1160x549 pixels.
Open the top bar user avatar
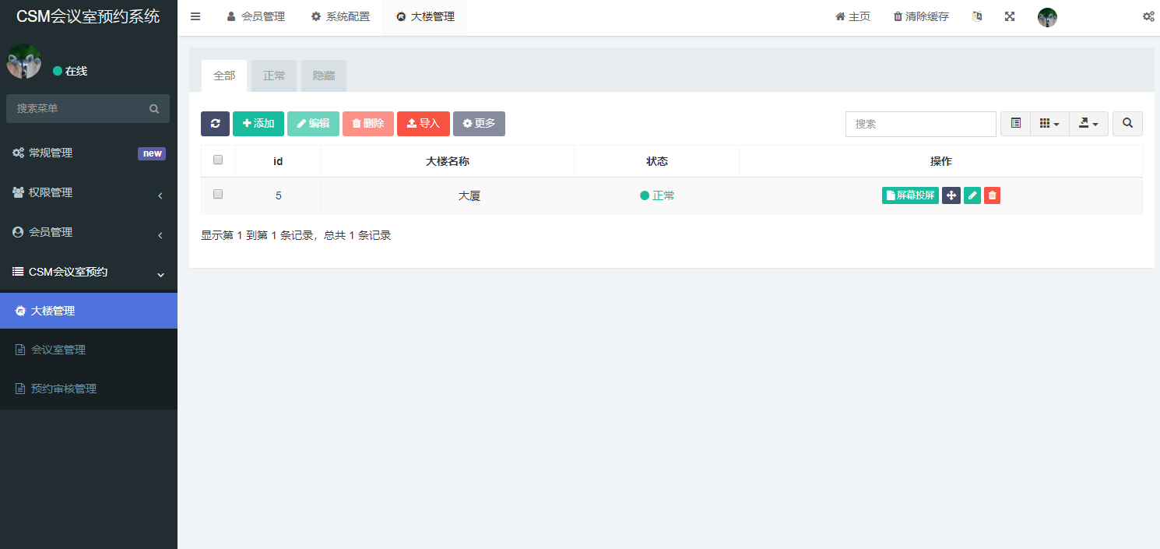pyautogui.click(x=1047, y=17)
